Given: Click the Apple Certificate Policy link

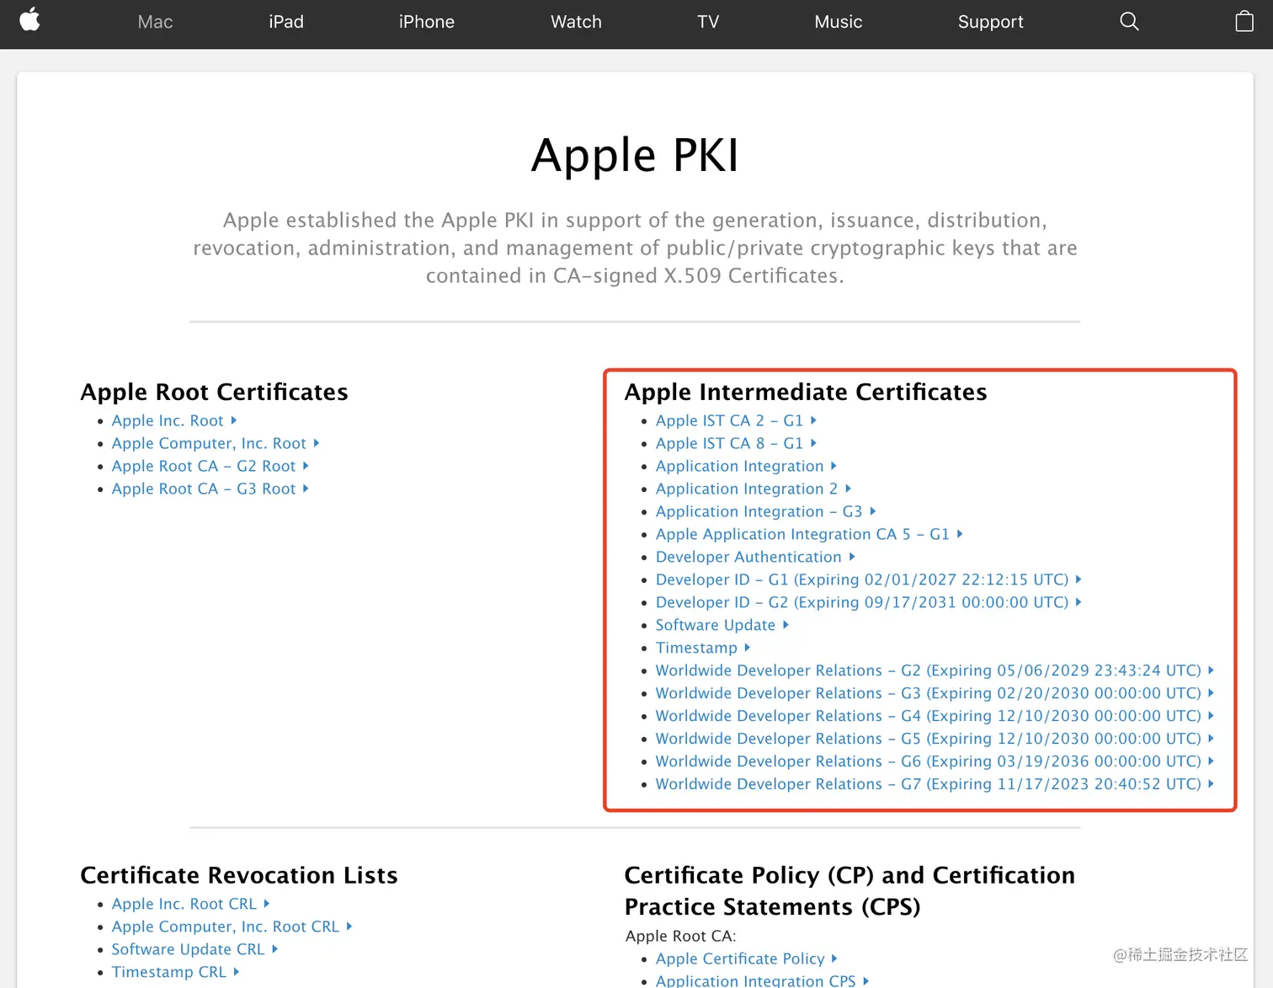Looking at the screenshot, I should (739, 959).
